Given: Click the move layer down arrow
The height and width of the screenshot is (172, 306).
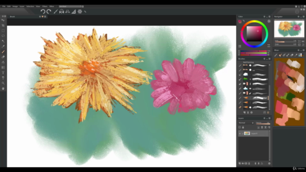Looking at the screenshot, I should (259, 163).
